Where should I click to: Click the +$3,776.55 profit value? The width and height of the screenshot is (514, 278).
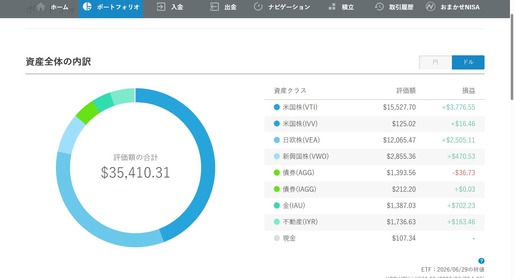tap(458, 107)
